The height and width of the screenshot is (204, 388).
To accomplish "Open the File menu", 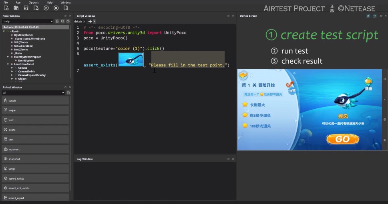I will click(6, 2).
